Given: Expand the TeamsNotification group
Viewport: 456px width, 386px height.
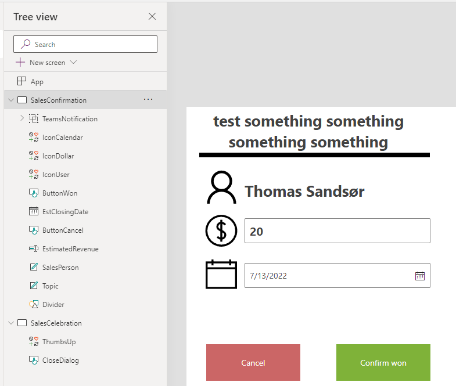Looking at the screenshot, I should click(22, 118).
